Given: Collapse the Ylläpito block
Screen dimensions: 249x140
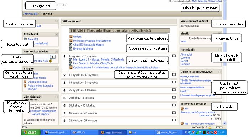Looking at the screenshot, I should point(57,69).
